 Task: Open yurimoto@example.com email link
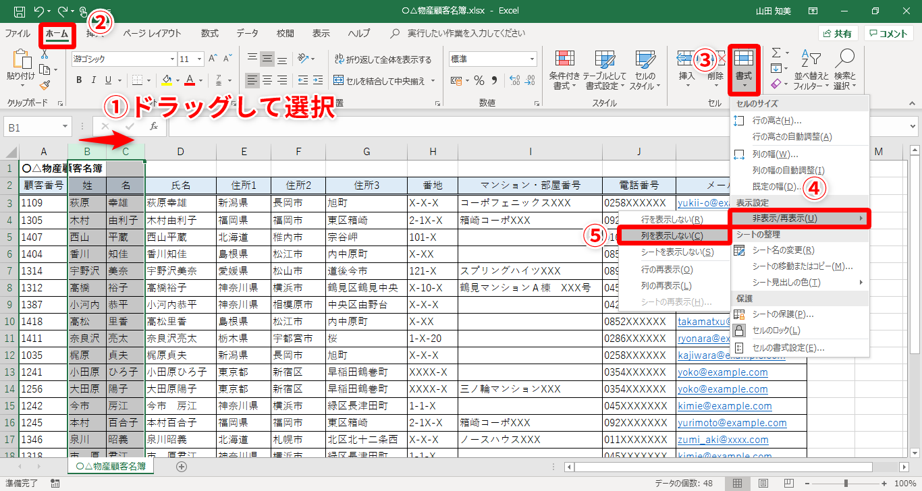point(732,423)
